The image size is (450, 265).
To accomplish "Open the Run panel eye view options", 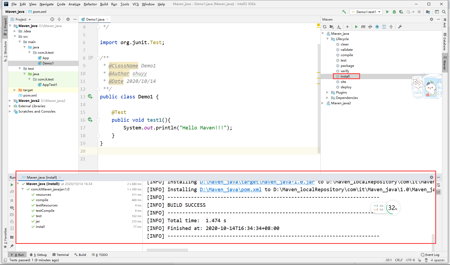I will (12, 208).
